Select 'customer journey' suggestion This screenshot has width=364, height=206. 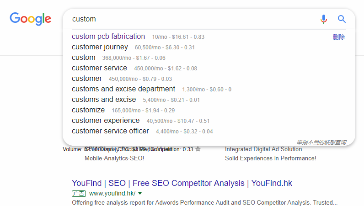(x=100, y=47)
